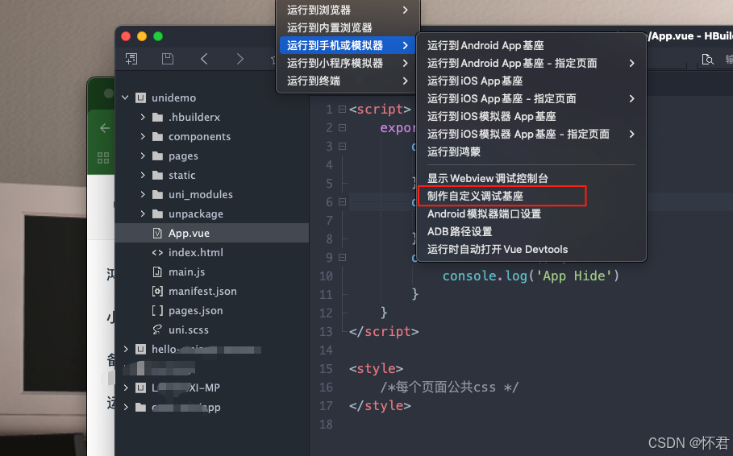Collapse the unidemo project tree
The height and width of the screenshot is (456, 733).
tap(125, 97)
